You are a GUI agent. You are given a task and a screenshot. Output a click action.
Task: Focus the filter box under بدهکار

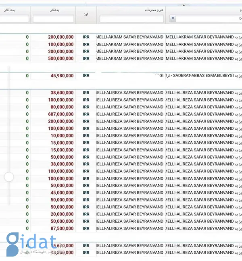(x=53, y=19)
